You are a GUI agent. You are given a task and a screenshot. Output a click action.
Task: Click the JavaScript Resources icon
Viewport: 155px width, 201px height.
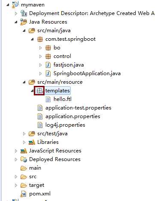click(x=24, y=151)
